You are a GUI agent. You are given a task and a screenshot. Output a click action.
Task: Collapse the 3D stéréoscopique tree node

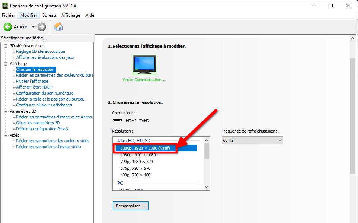(6, 46)
